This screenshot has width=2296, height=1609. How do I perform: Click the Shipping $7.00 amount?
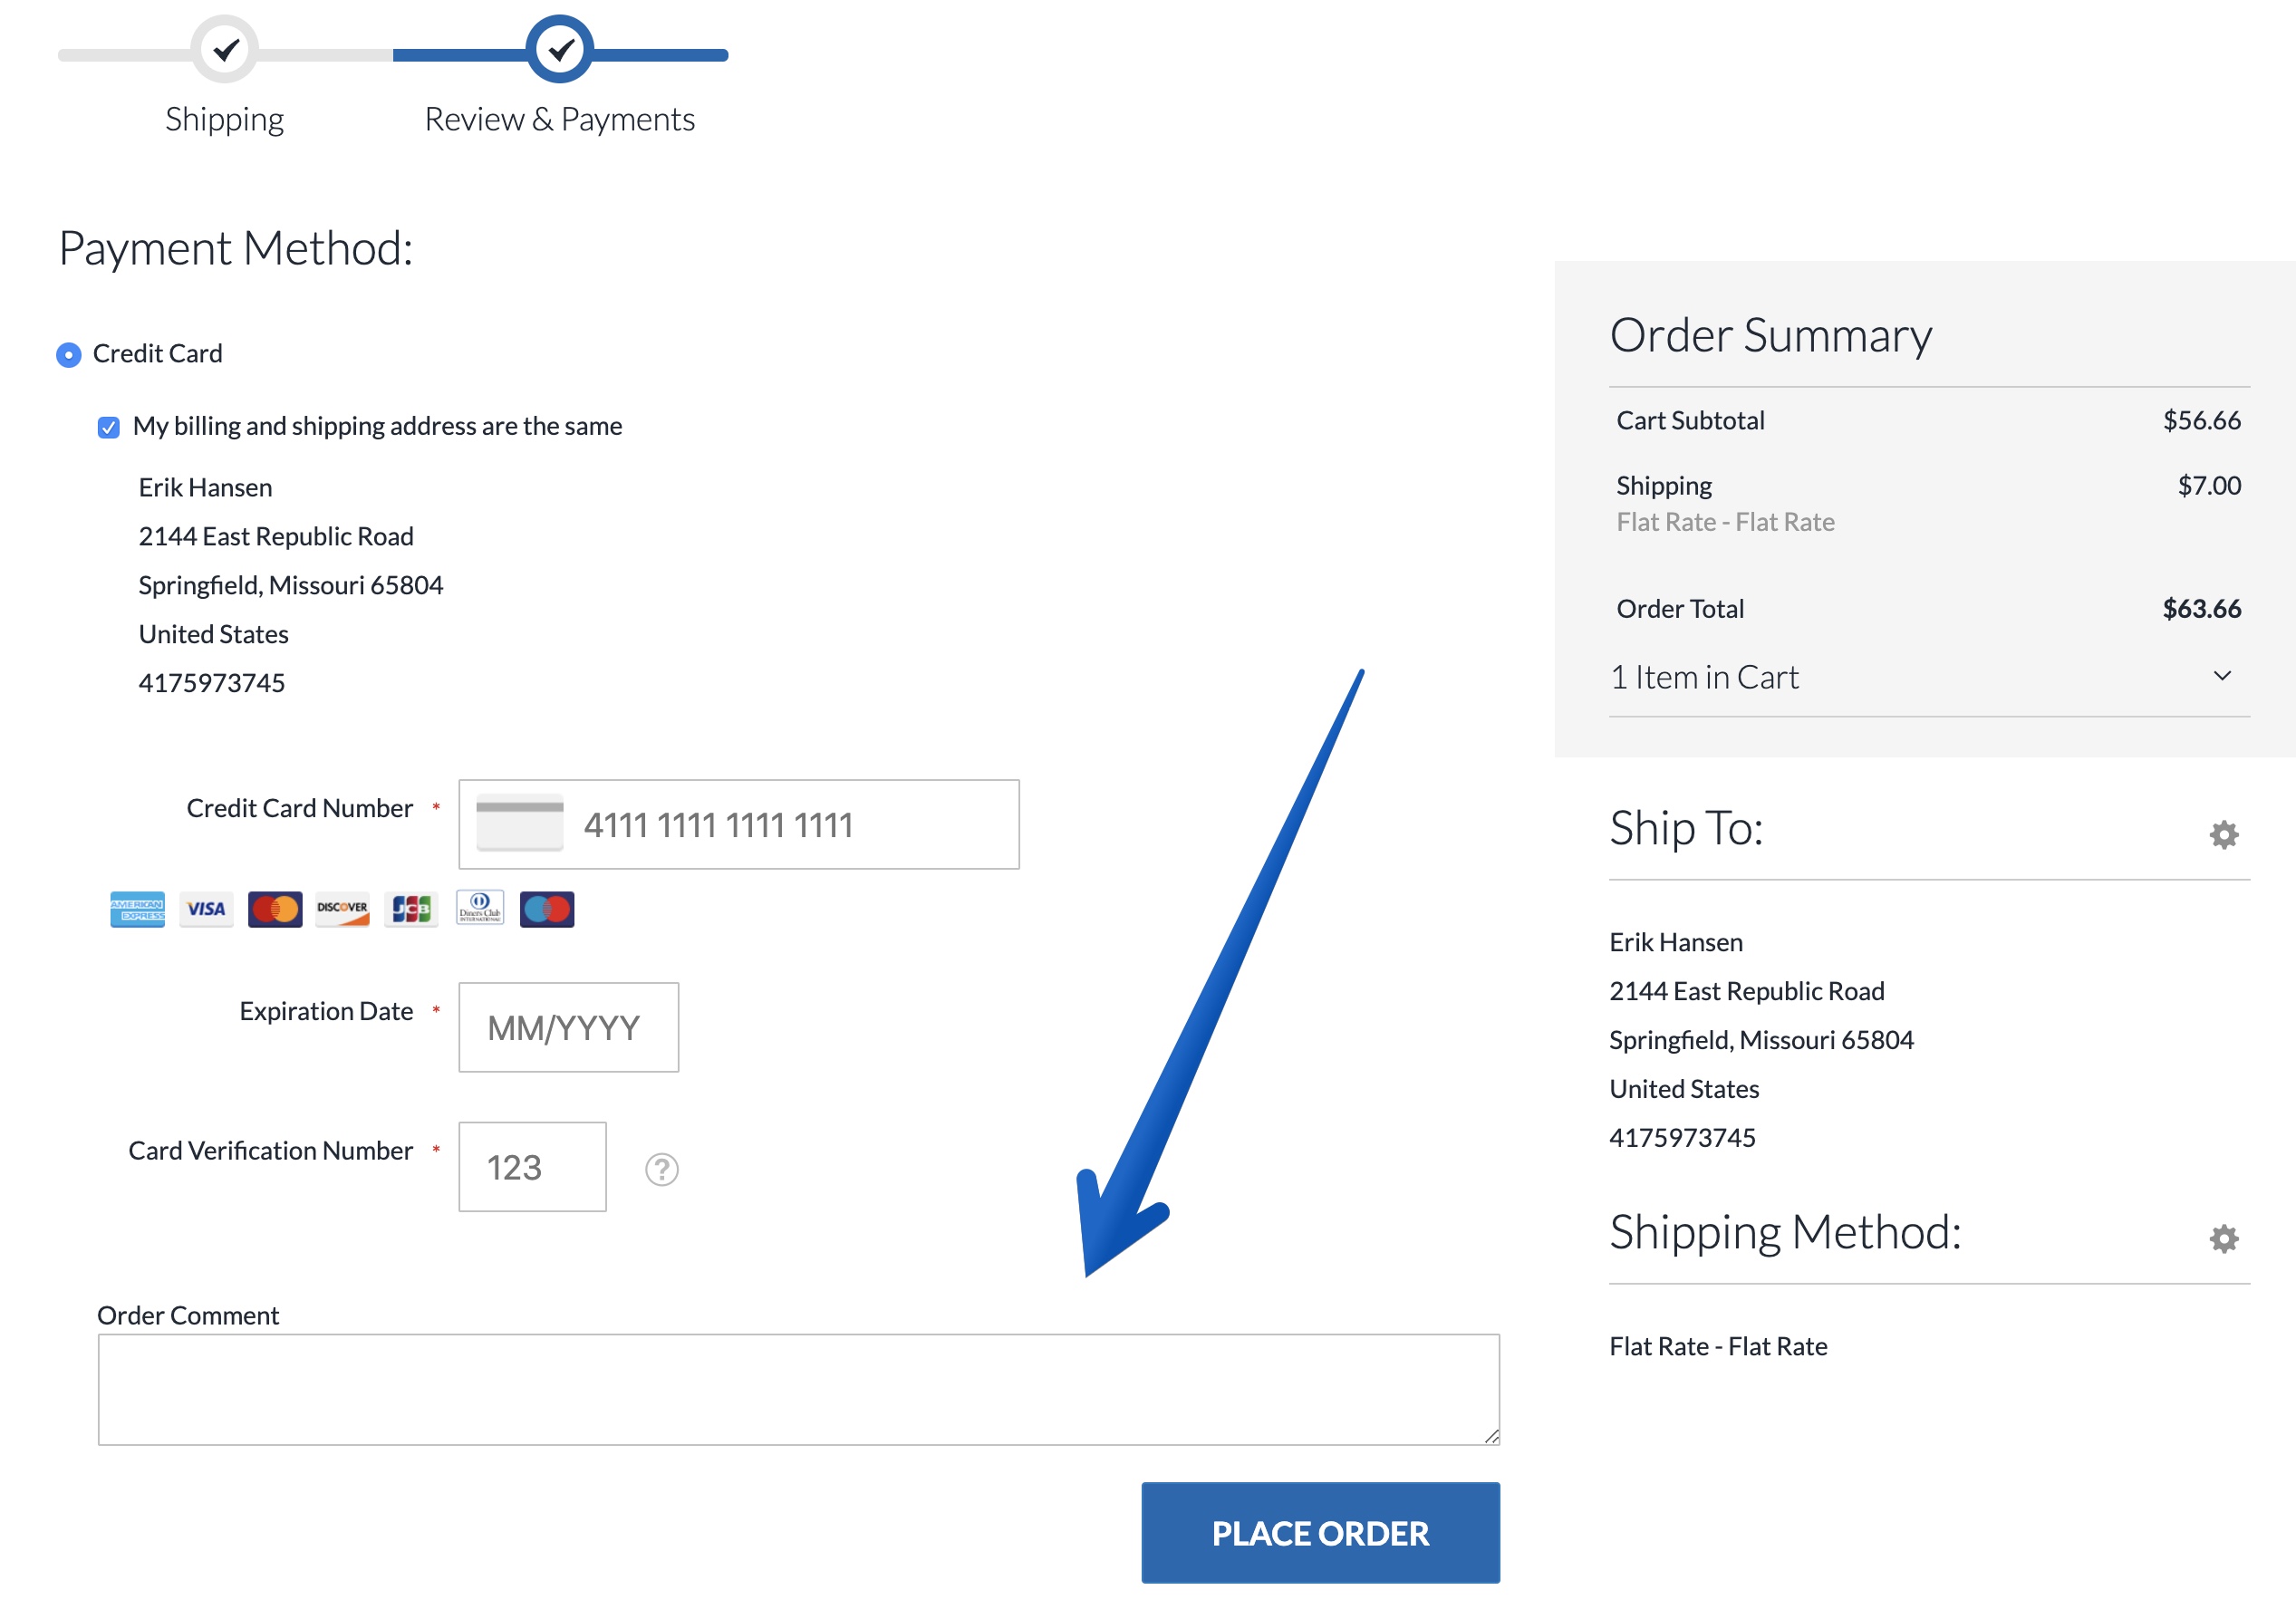click(x=2208, y=486)
